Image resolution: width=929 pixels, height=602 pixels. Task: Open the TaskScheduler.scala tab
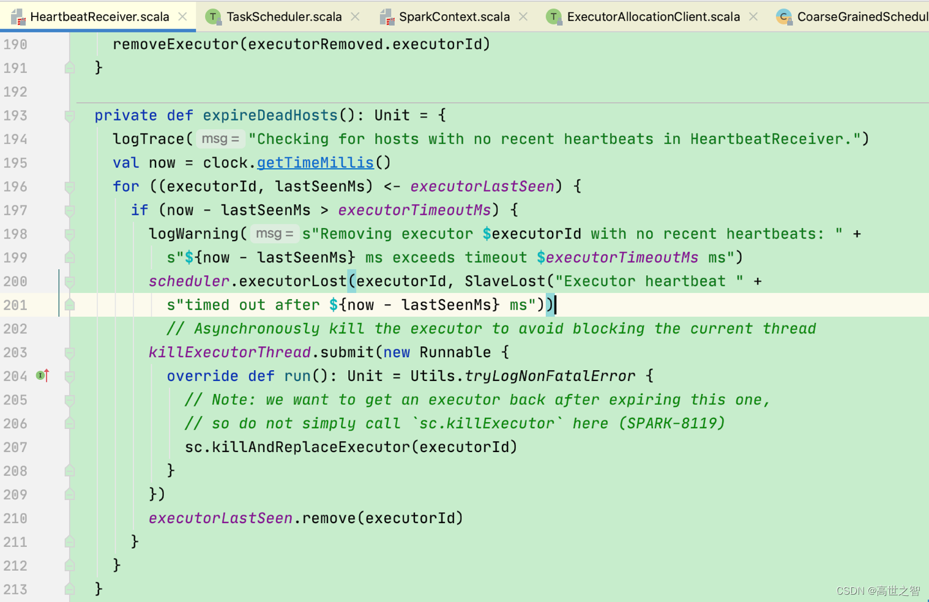pos(284,17)
